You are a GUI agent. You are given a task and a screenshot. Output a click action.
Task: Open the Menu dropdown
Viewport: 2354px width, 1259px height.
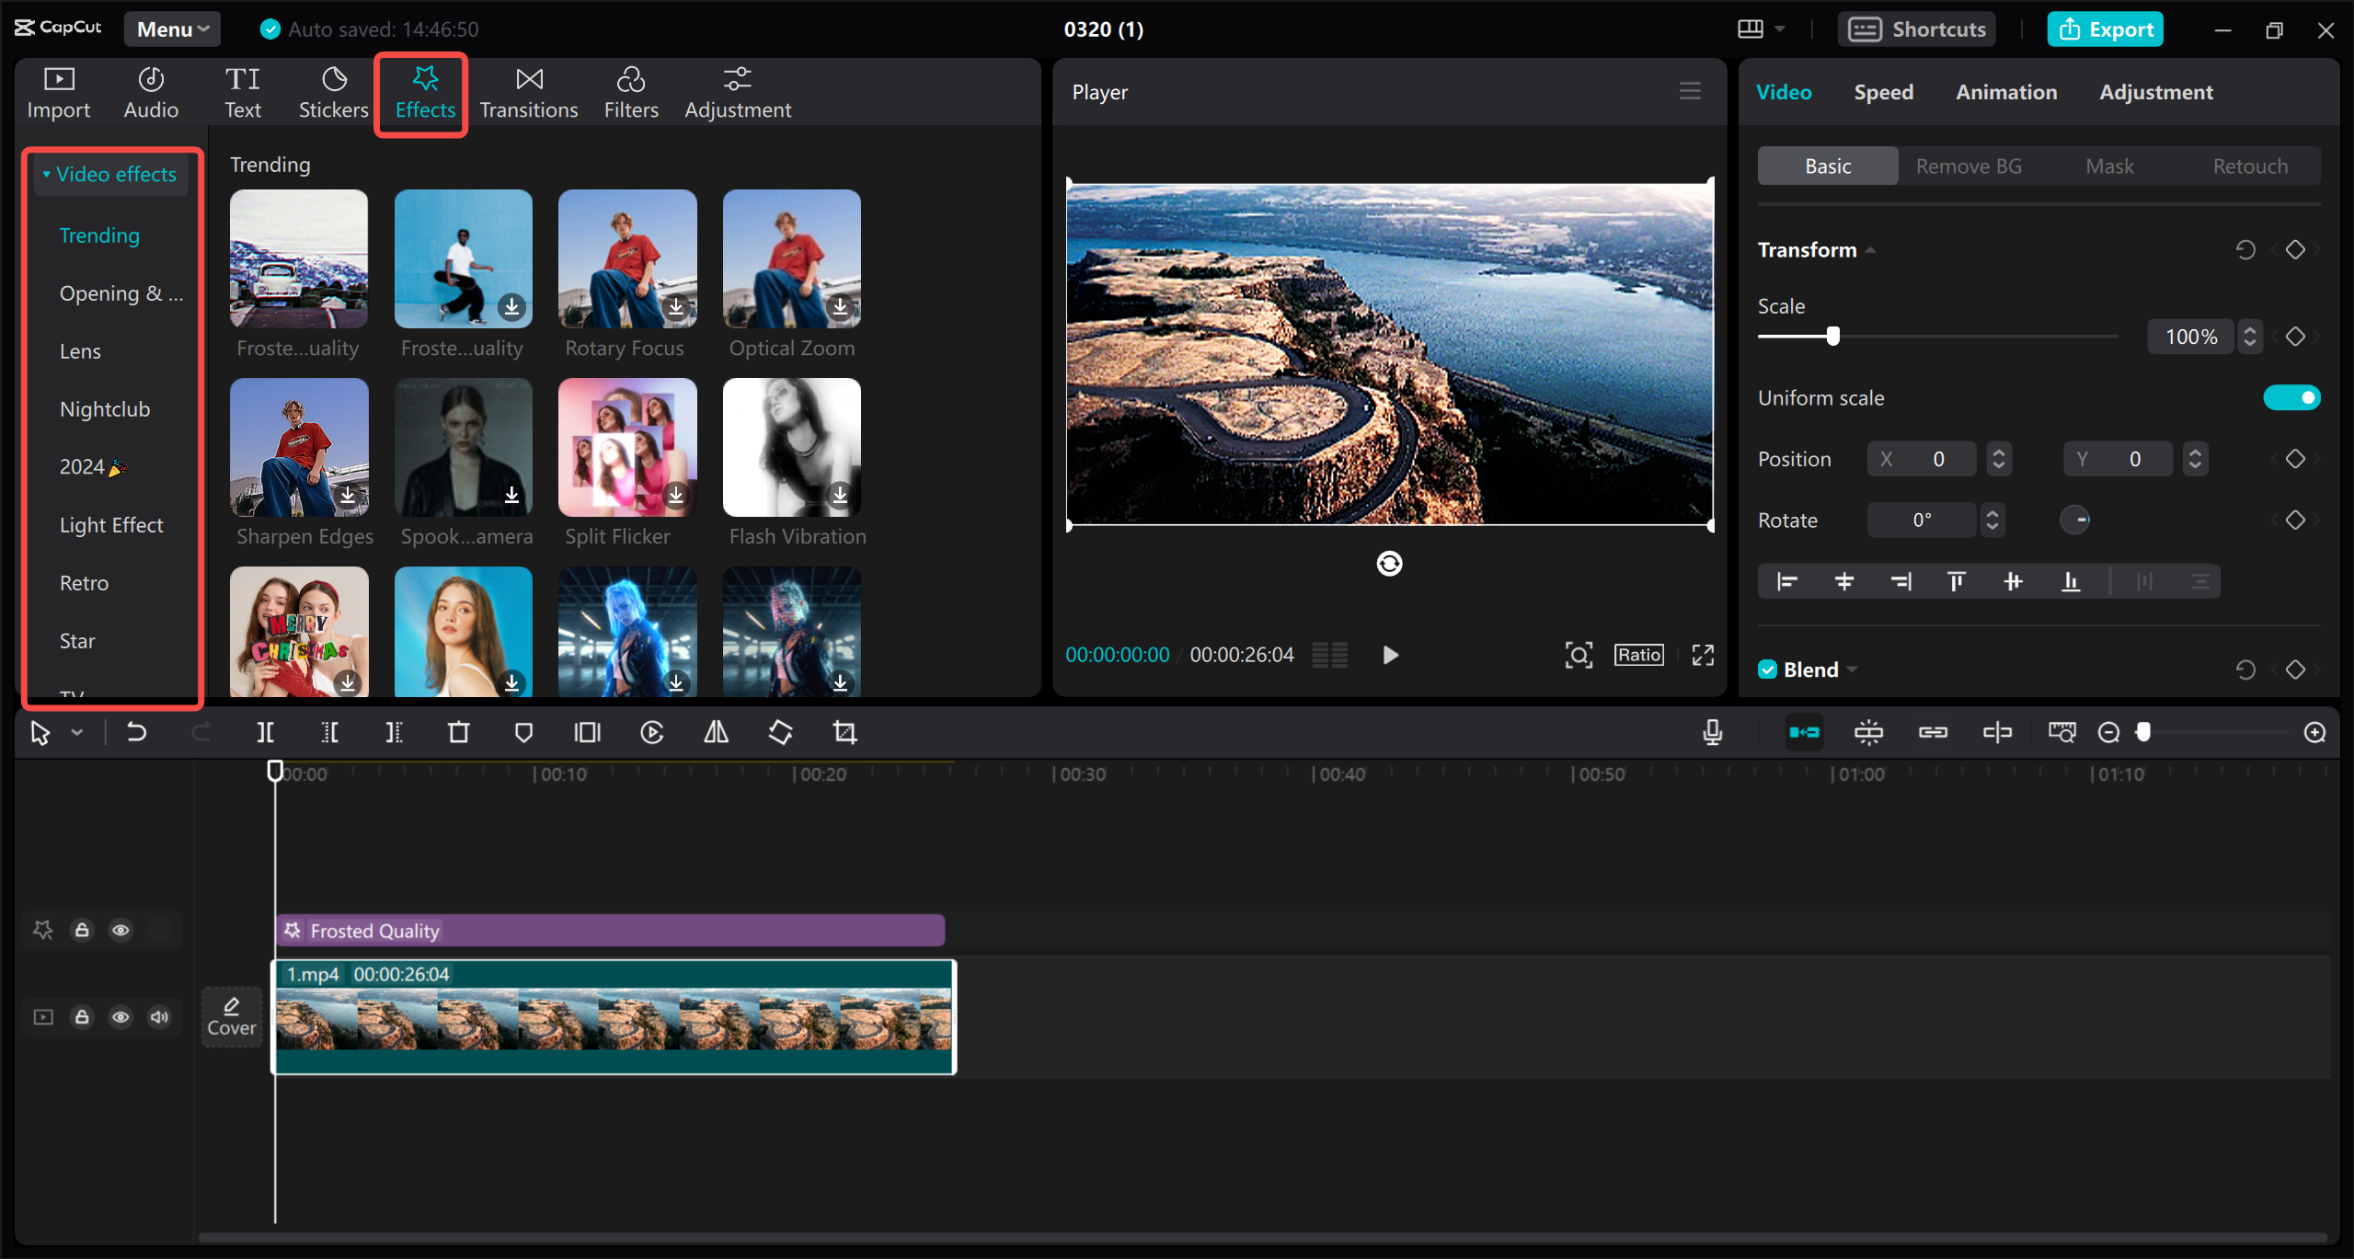tap(171, 29)
